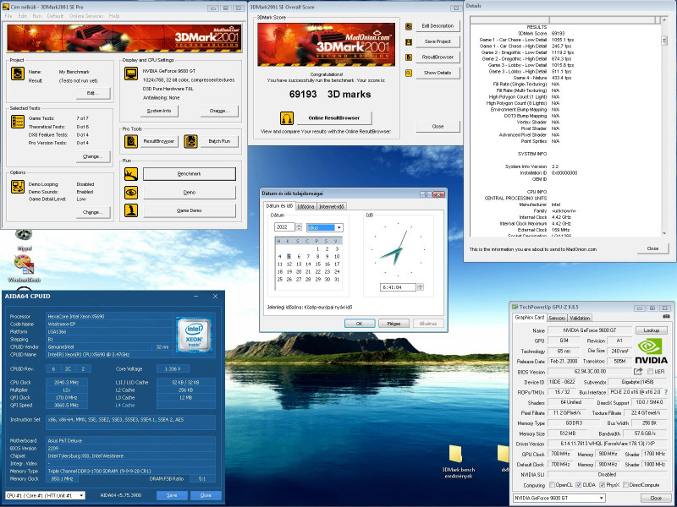Switch to the Sensors tab in GPU-Z
This screenshot has width=677, height=507.
tap(557, 318)
